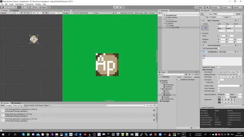Toggle Italic font style button
Viewport: 244px width, 137px height.
click(x=223, y=77)
